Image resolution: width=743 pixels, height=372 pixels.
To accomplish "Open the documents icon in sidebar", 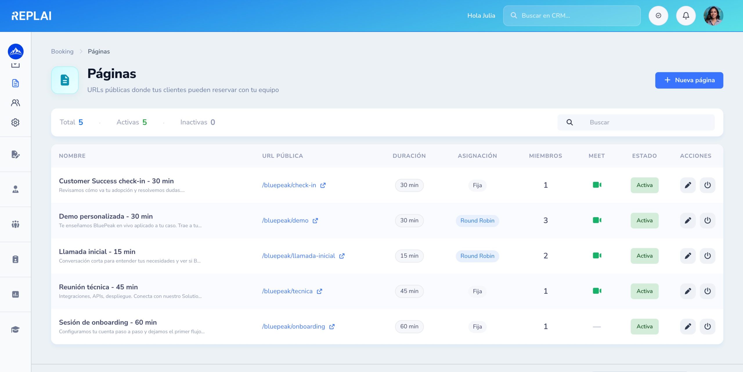I will coord(15,83).
